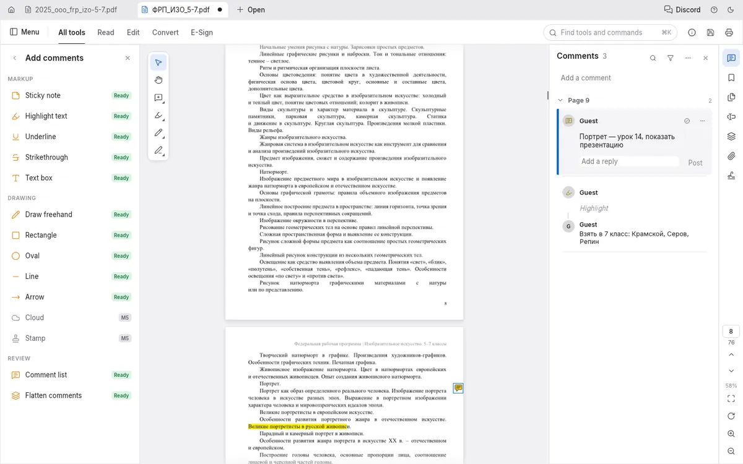Toggle dark mode with the moon icon

point(731,10)
